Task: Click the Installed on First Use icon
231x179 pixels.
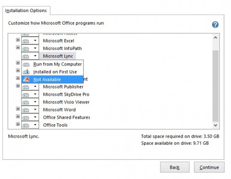Action: (x=26, y=72)
